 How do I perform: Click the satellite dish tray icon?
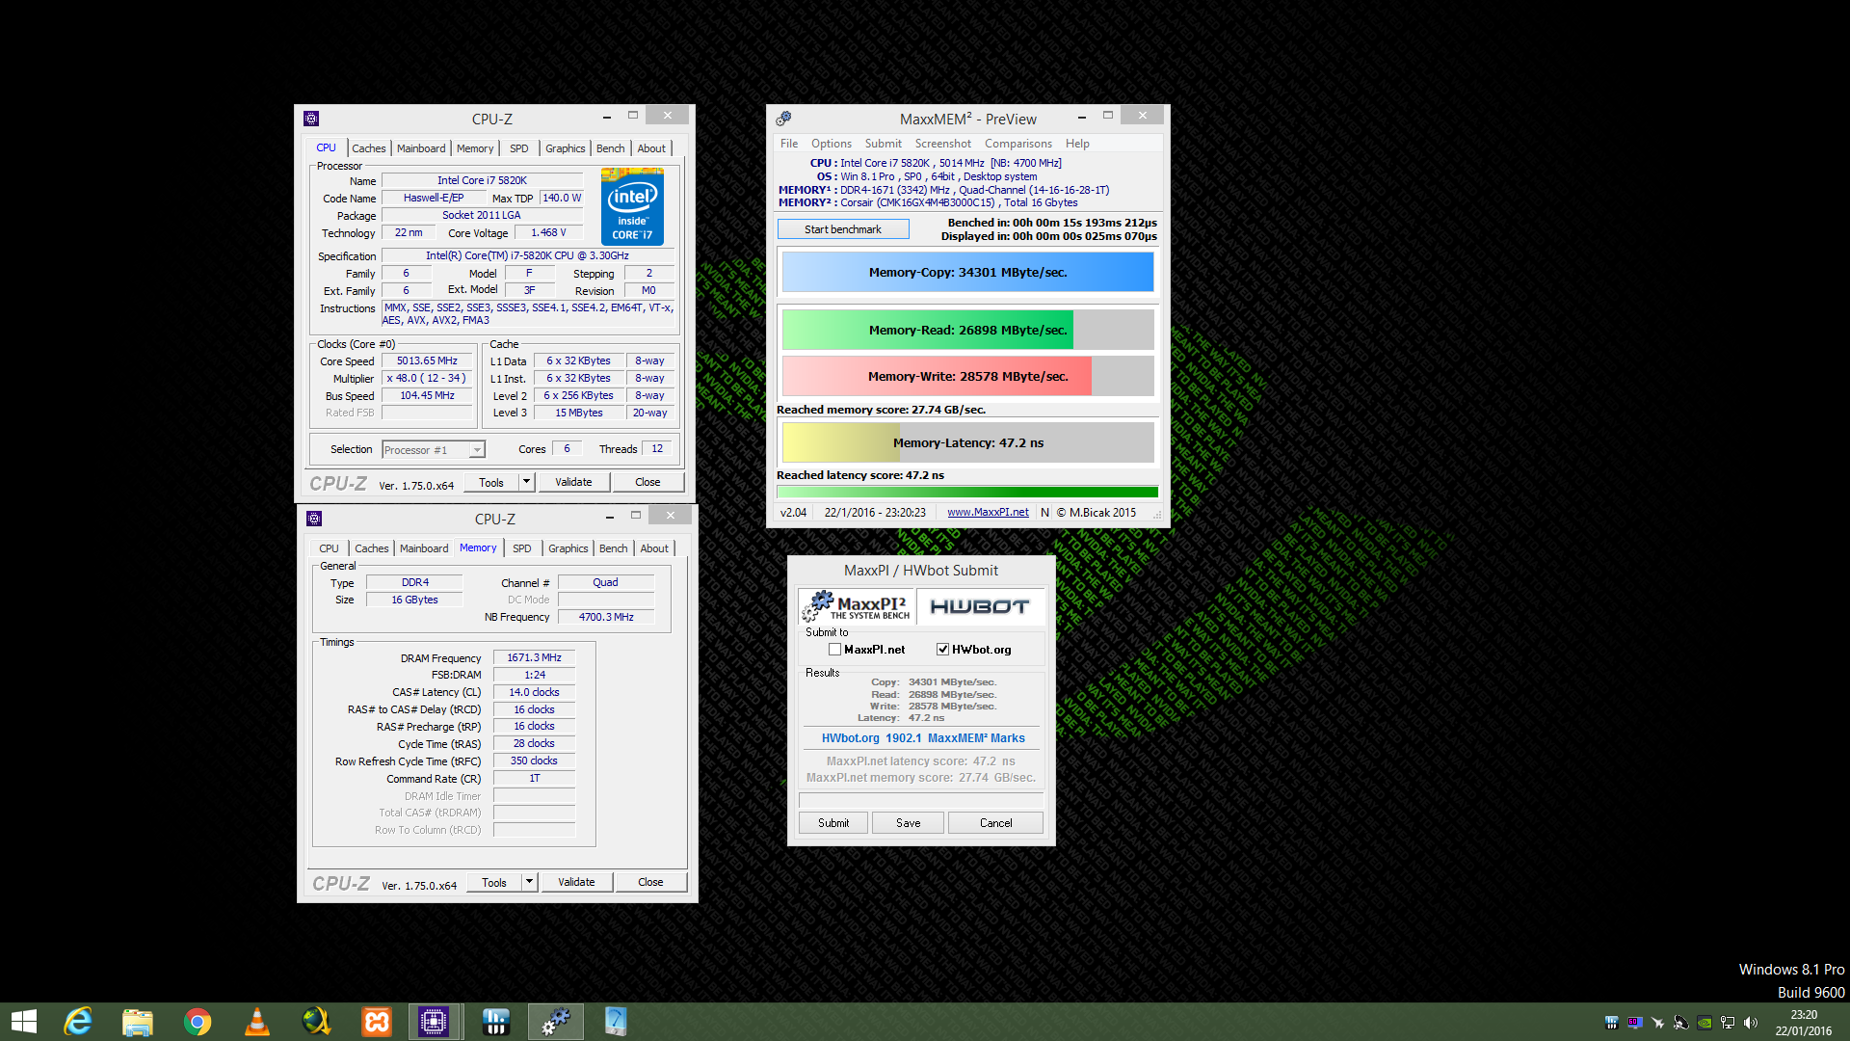[x=1680, y=1023]
